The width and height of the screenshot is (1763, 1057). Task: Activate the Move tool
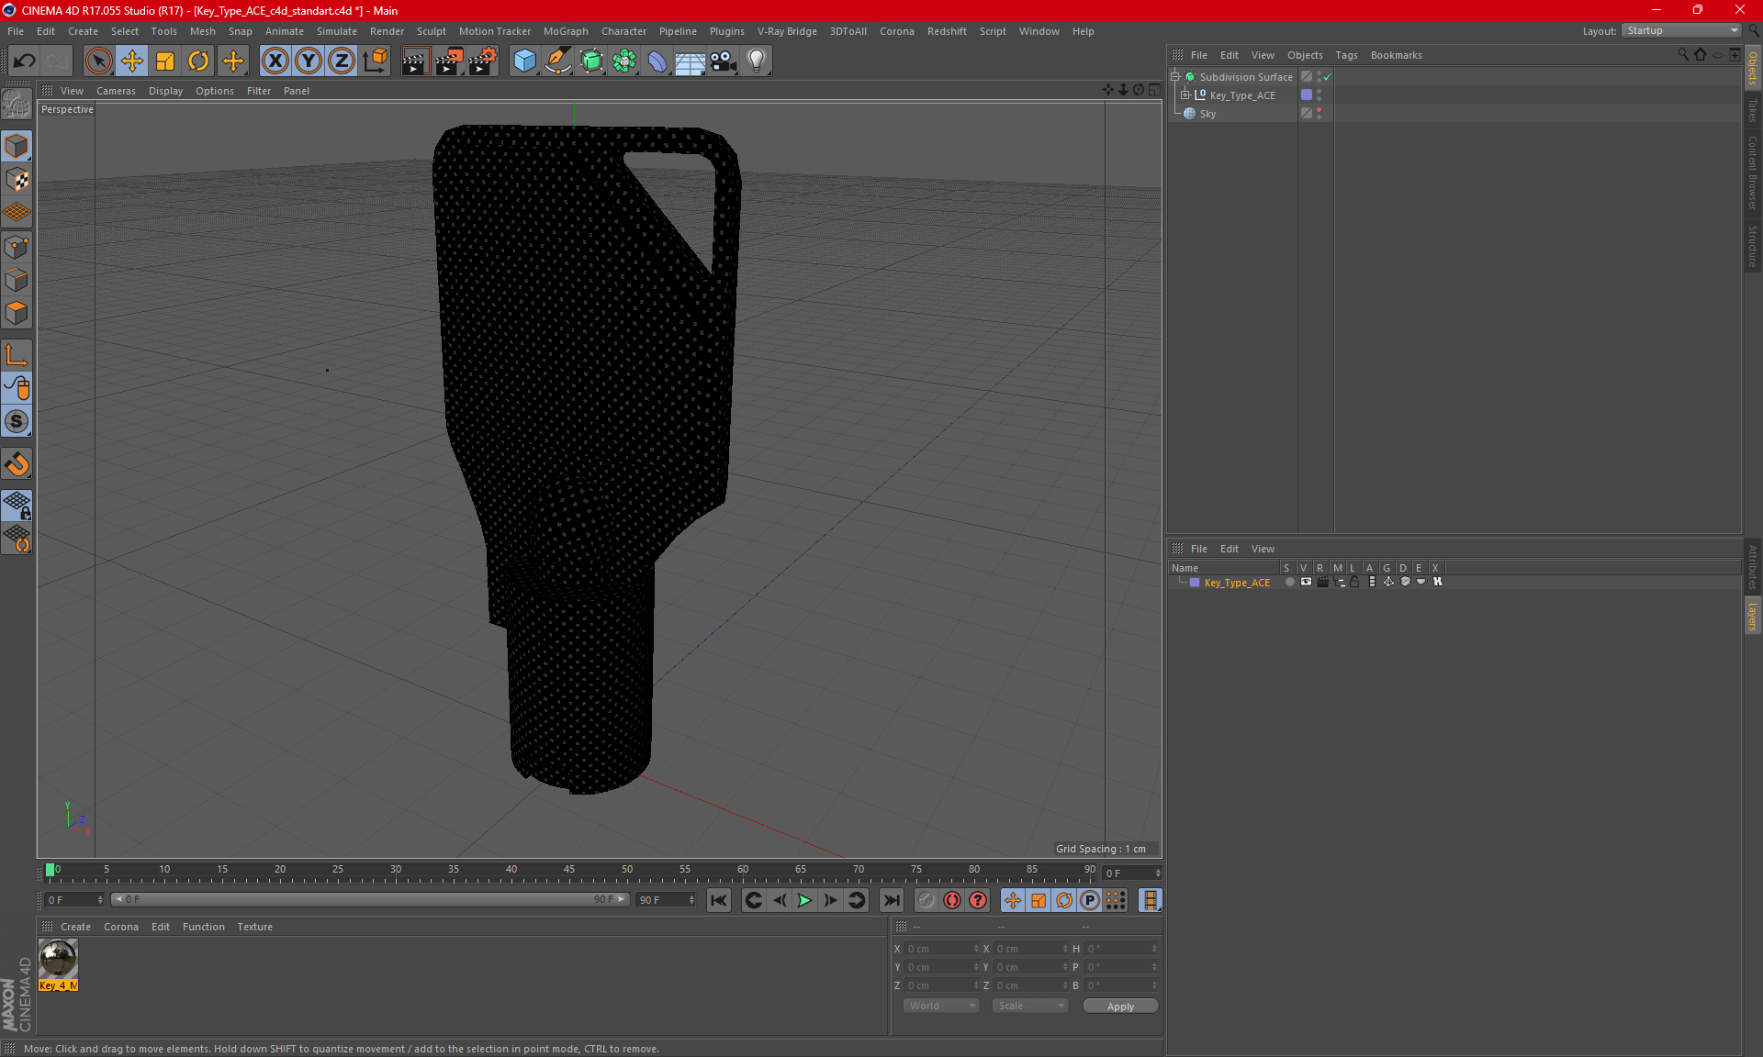132,61
